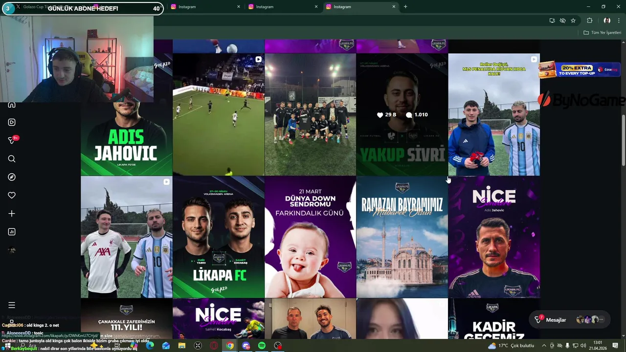Screen dimensions: 626x352
Task: Show hidden system tray icons
Action: point(544,346)
